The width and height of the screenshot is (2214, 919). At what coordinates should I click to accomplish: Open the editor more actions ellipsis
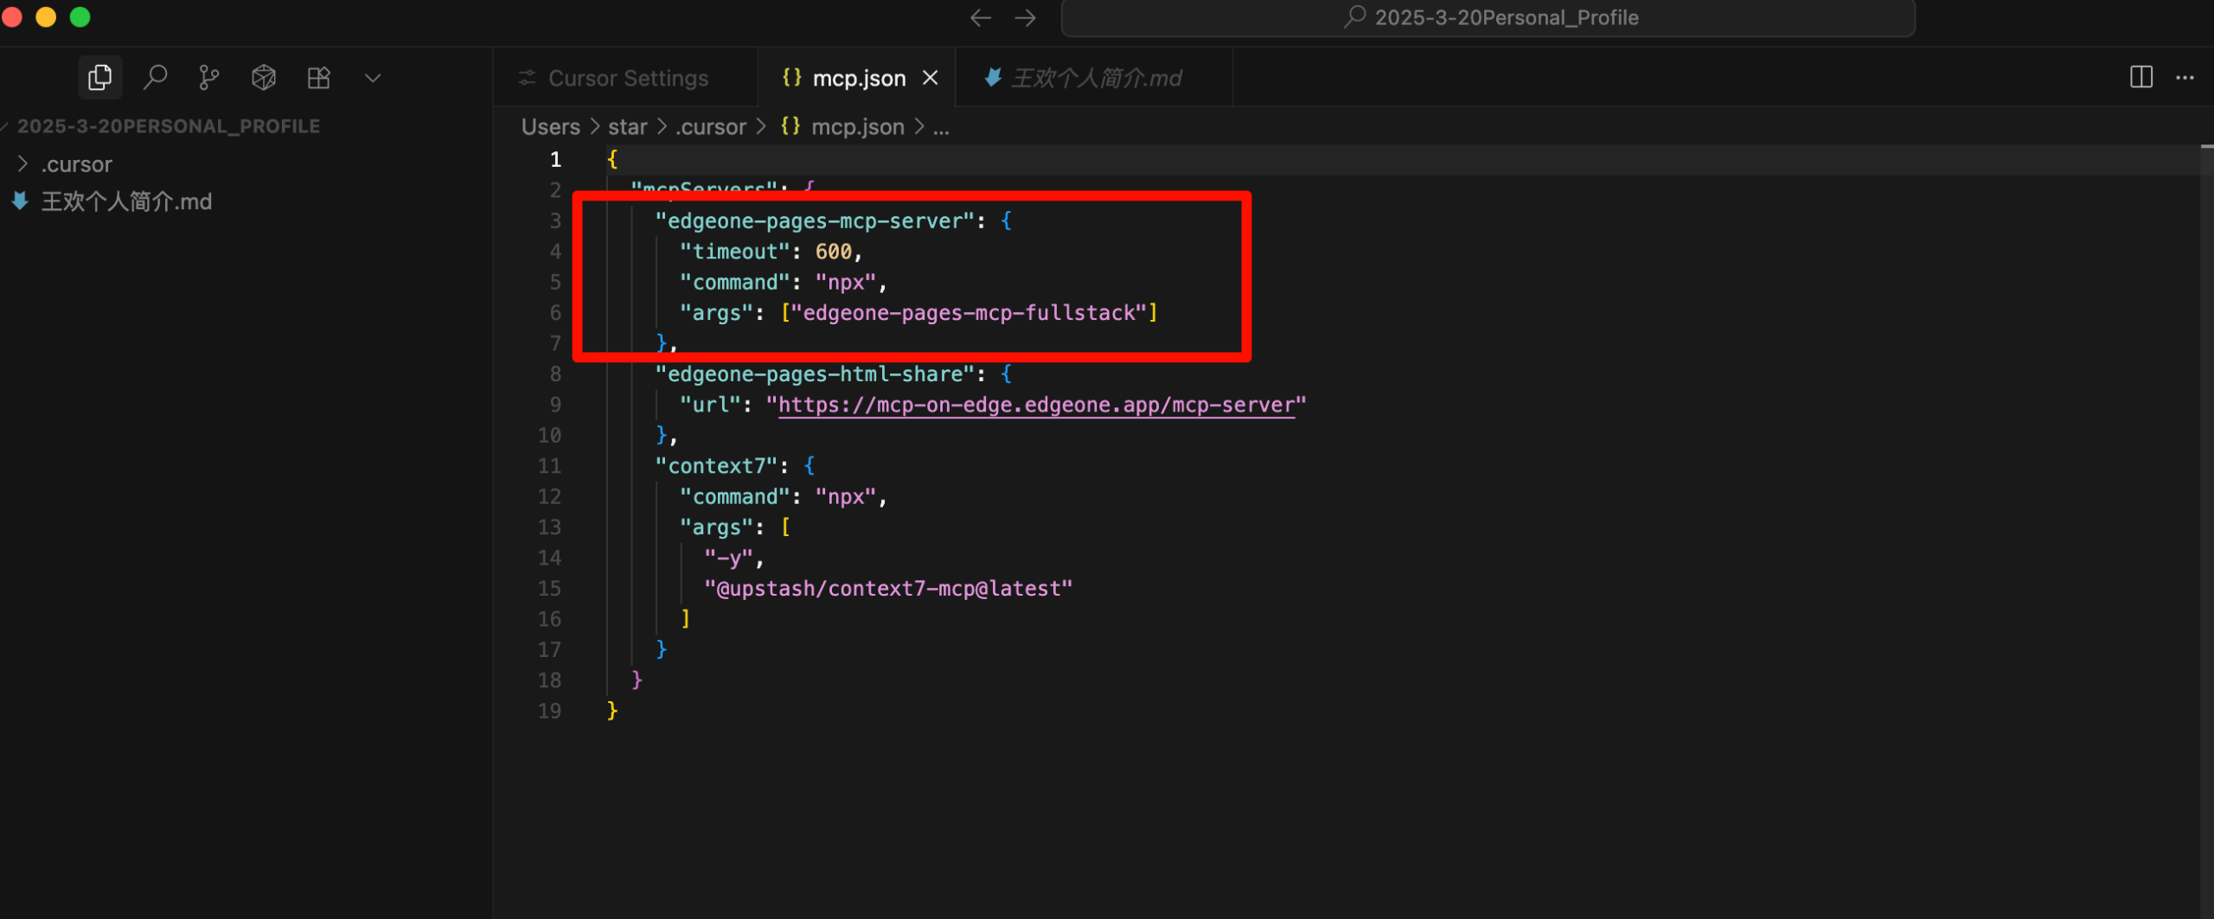[x=2185, y=78]
